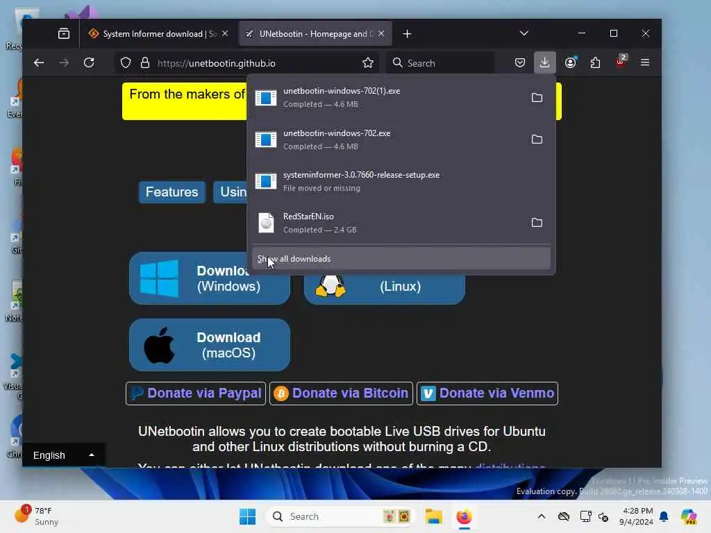Follow the Donate via Paypal link

click(x=196, y=394)
